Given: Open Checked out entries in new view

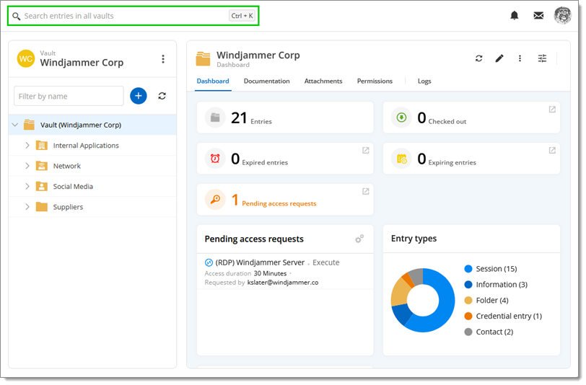Looking at the screenshot, I should pos(552,110).
